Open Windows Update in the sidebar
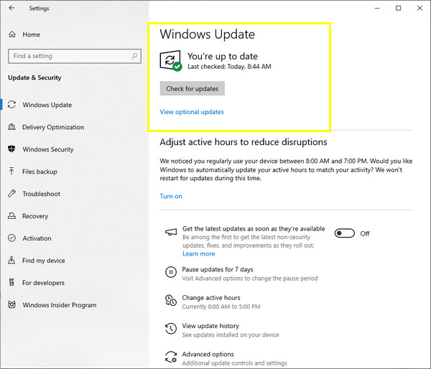The width and height of the screenshot is (431, 369). [47, 105]
